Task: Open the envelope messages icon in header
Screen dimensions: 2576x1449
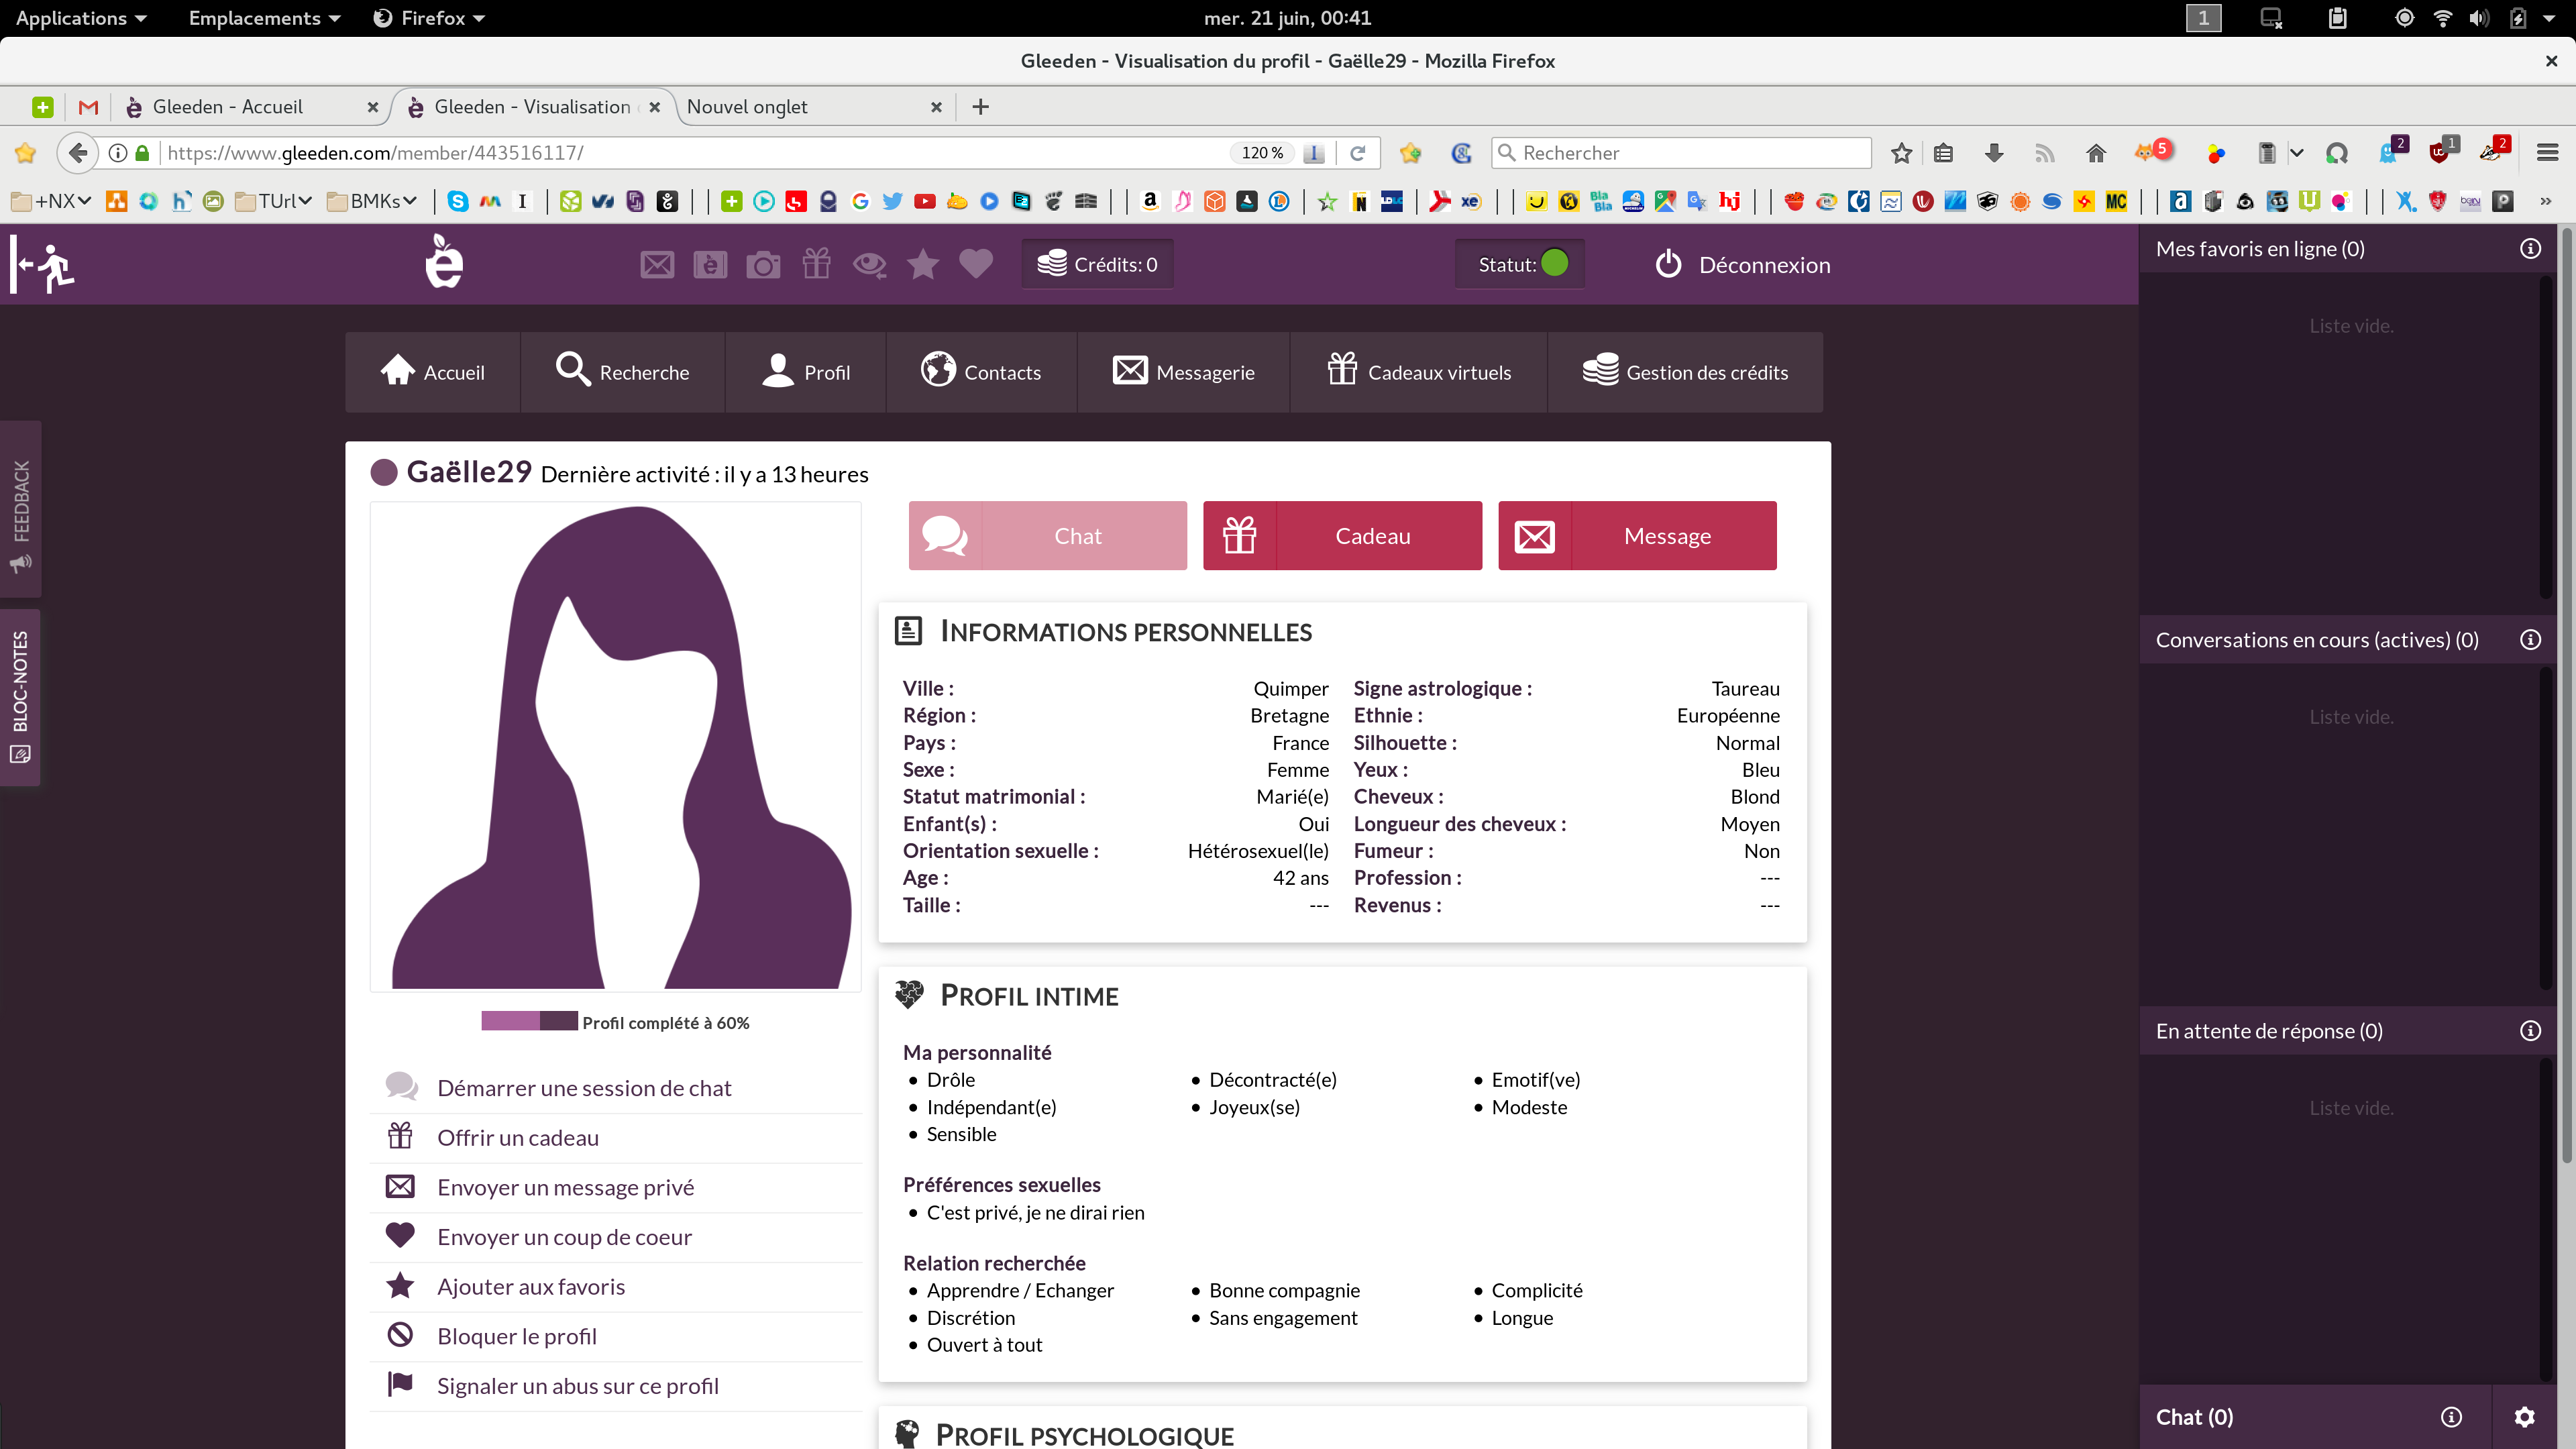Action: [x=657, y=265]
